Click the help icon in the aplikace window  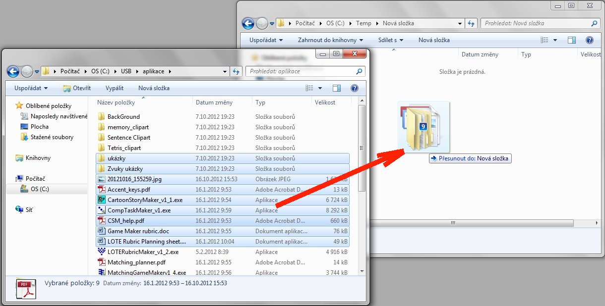click(x=354, y=88)
